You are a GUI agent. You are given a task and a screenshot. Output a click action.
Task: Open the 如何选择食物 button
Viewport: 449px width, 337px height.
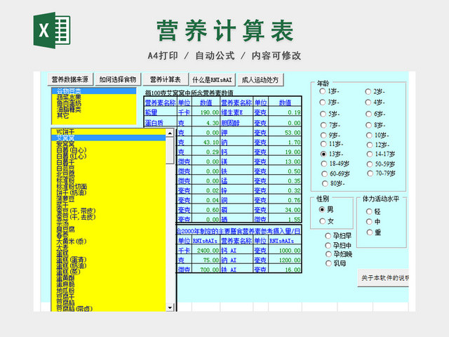pyautogui.click(x=118, y=79)
